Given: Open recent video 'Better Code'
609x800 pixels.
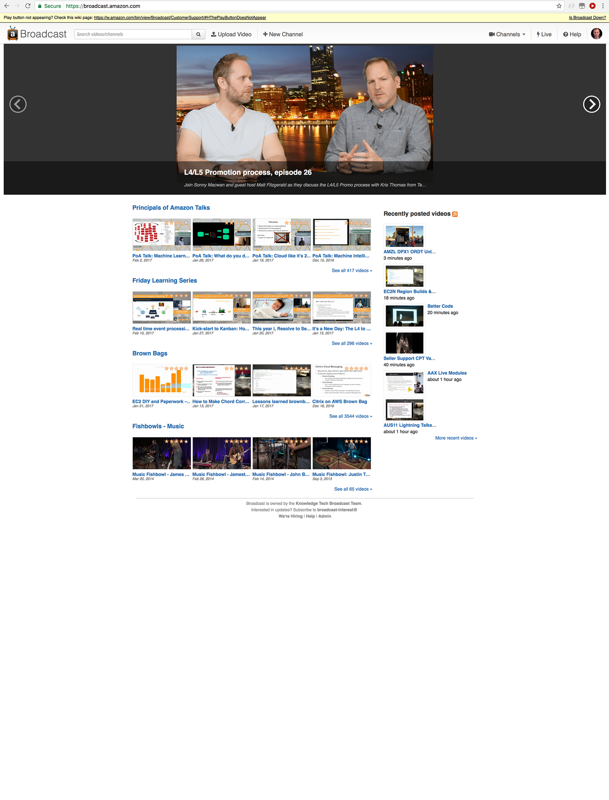Looking at the screenshot, I should [440, 306].
